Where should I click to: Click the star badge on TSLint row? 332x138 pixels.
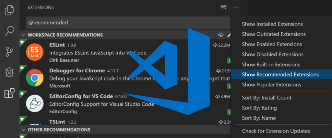pyautogui.click(x=22, y=119)
